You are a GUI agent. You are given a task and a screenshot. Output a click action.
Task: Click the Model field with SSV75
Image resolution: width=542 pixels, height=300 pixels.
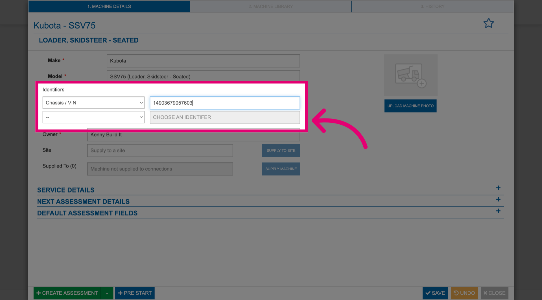pos(203,76)
